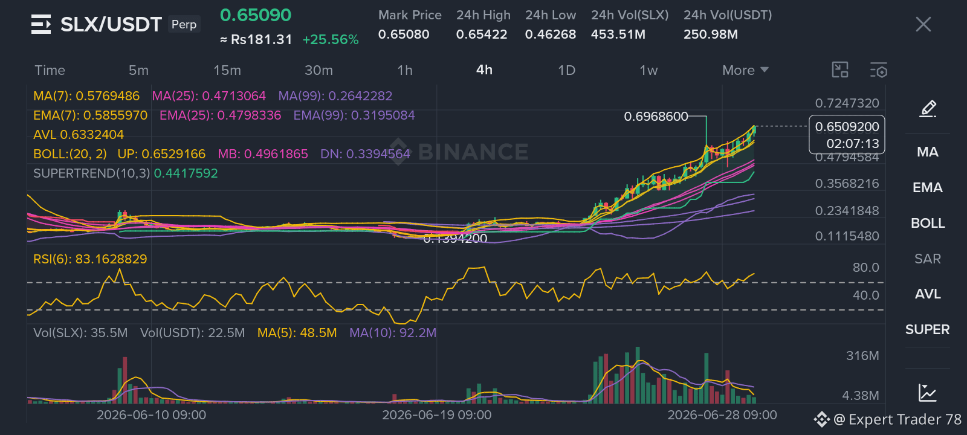This screenshot has width=967, height=435.
Task: Click the +25.56% change value
Action: tap(331, 40)
